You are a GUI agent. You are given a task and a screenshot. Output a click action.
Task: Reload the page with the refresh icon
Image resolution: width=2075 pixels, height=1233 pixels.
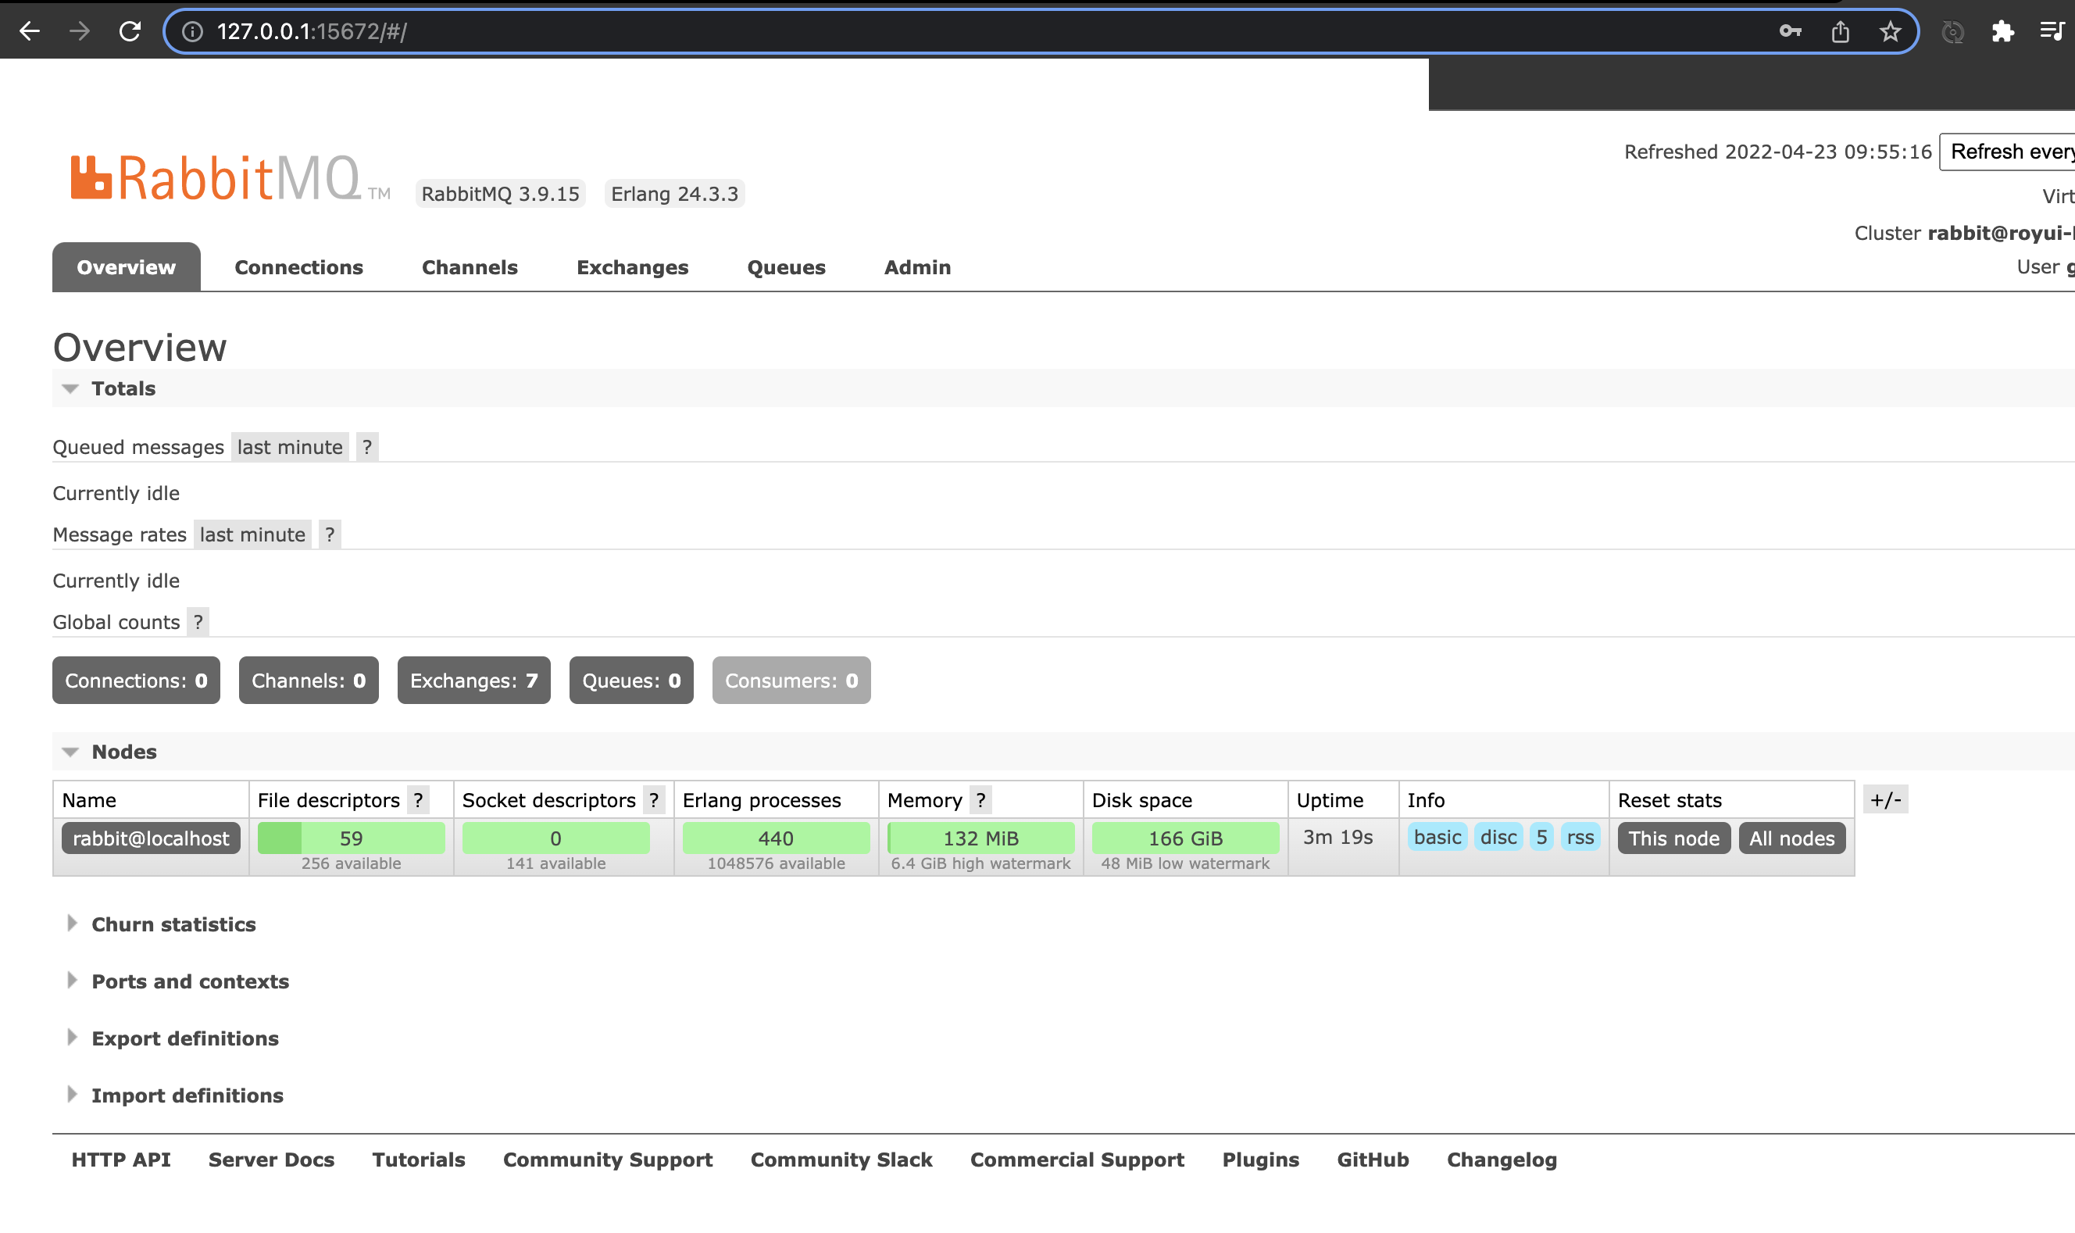[130, 31]
